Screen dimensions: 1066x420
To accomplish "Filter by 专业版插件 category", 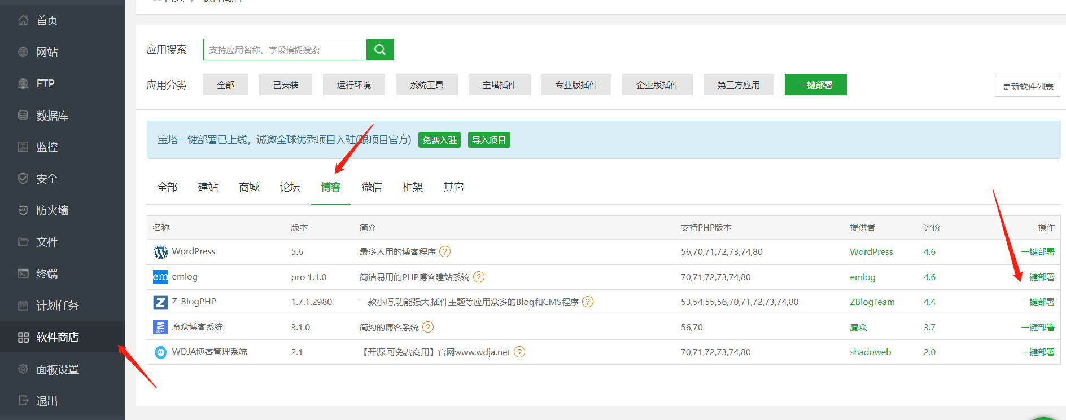I will 576,85.
